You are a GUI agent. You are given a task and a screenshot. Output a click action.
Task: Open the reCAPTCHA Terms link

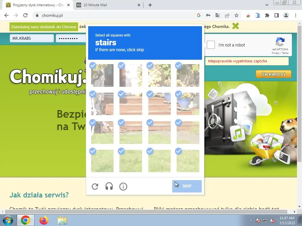click(285, 53)
